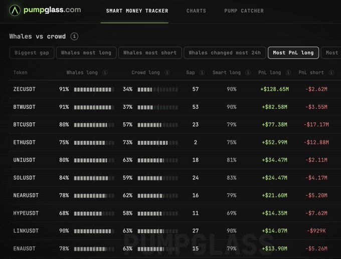Image resolution: width=341 pixels, height=259 pixels.
Task: Open the ENAUSDT token row
Action: coord(175,248)
